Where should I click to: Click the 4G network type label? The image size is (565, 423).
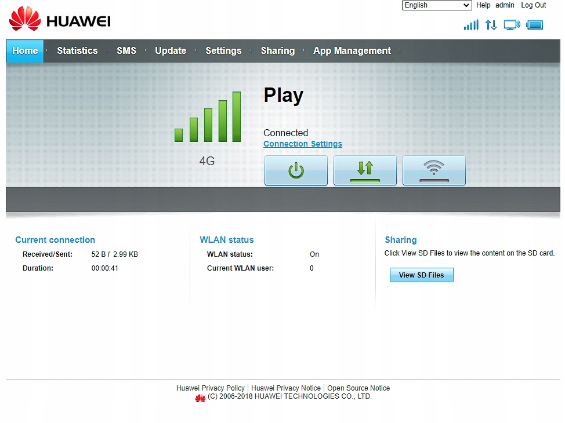[x=207, y=161]
